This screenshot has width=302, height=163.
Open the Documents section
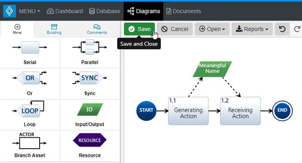(183, 11)
